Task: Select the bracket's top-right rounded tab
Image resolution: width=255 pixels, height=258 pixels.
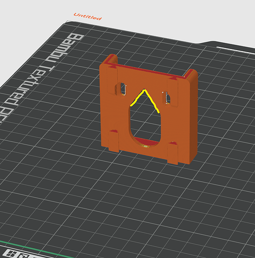Action: 191,74
